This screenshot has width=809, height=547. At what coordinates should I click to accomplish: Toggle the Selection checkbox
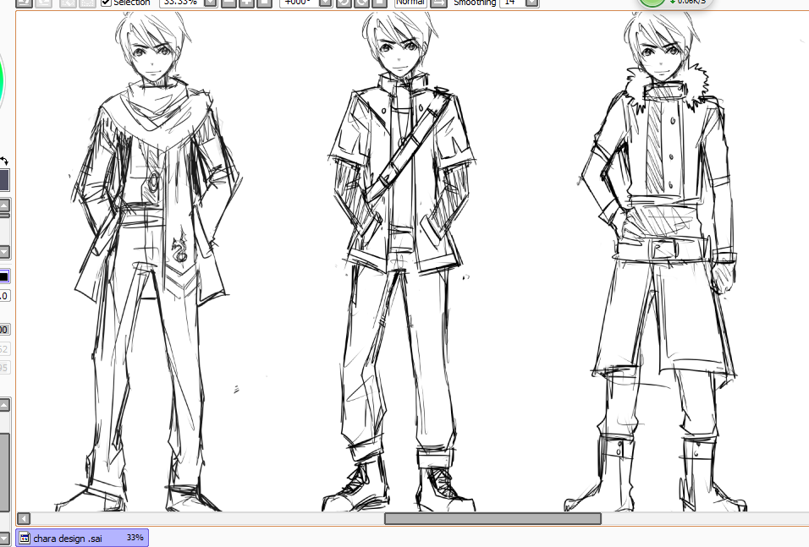106,3
